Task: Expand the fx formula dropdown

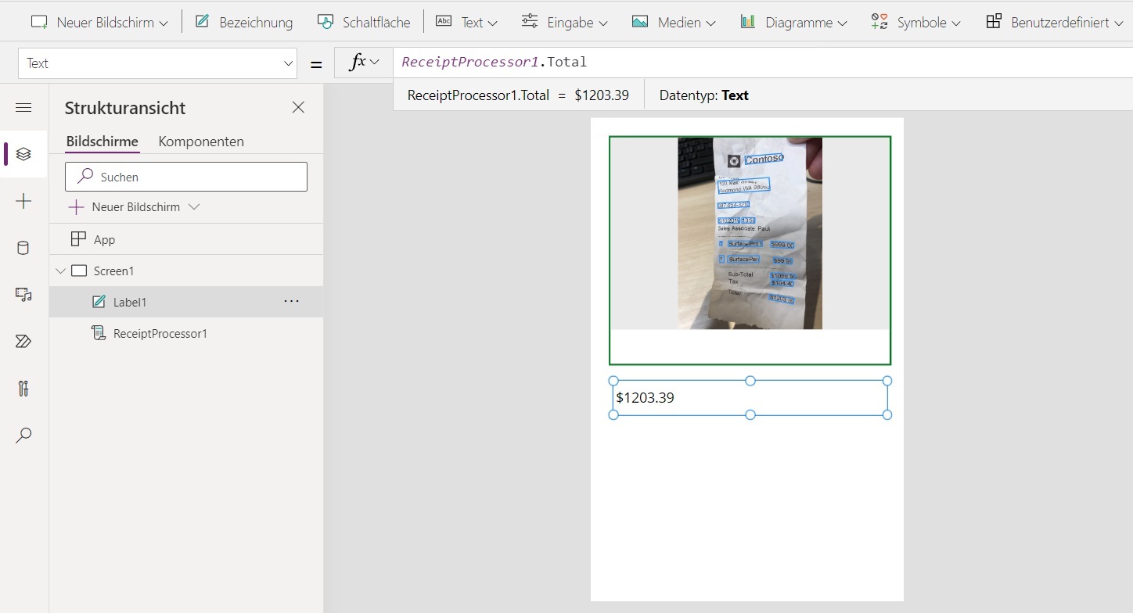Action: (x=364, y=63)
